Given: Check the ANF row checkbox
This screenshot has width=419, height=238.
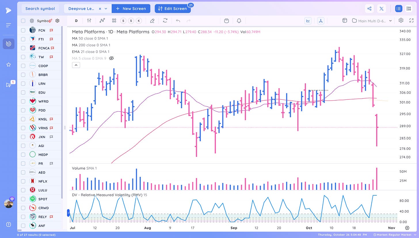Looking at the screenshot, I should tap(23, 226).
